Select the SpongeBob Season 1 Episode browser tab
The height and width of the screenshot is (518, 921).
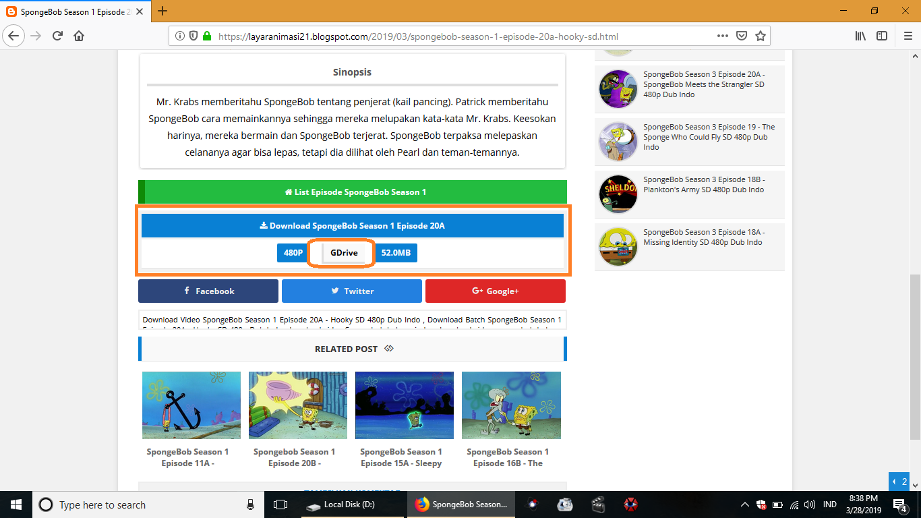(76, 11)
